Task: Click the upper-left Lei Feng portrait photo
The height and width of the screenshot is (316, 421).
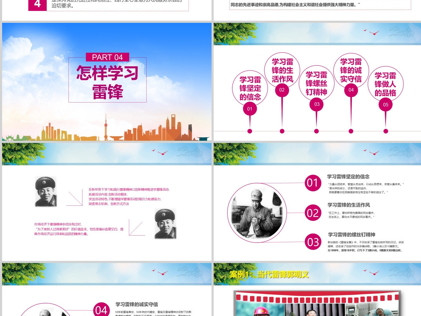Action: 46,191
